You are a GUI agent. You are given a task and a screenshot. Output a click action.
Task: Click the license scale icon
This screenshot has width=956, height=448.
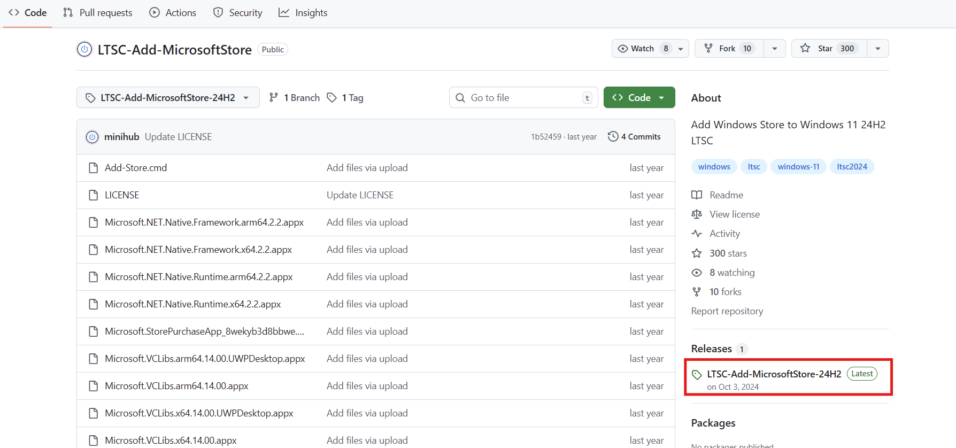[697, 214]
